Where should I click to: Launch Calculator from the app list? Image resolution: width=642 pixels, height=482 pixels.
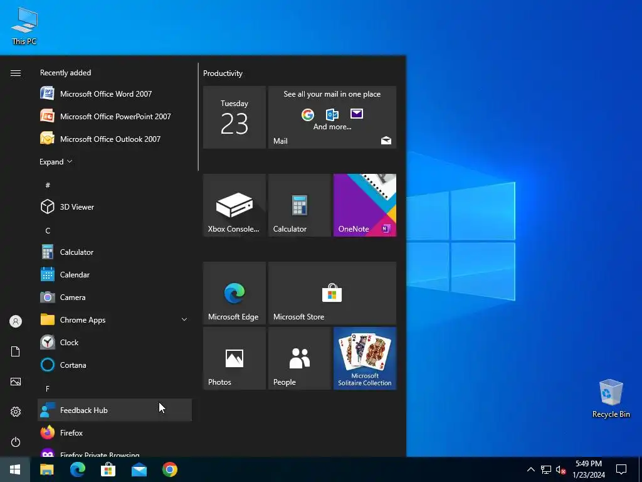pos(115,252)
